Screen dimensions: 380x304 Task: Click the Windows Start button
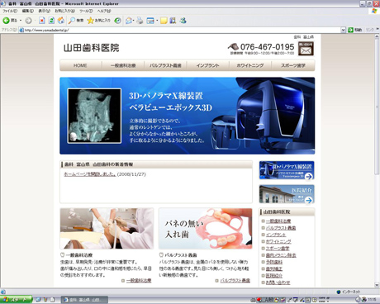(x=16, y=300)
